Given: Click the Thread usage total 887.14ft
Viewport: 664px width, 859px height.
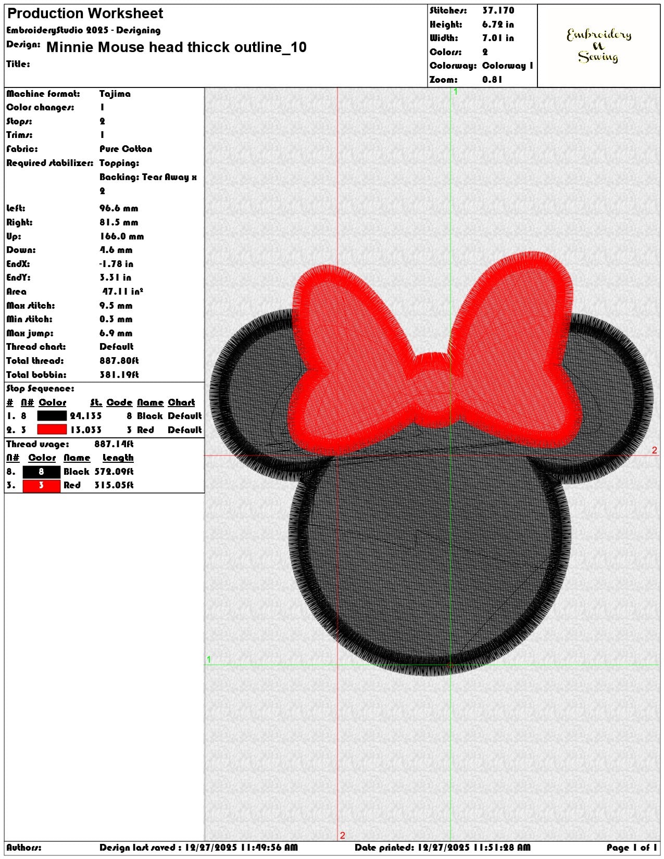Looking at the screenshot, I should pyautogui.click(x=114, y=444).
